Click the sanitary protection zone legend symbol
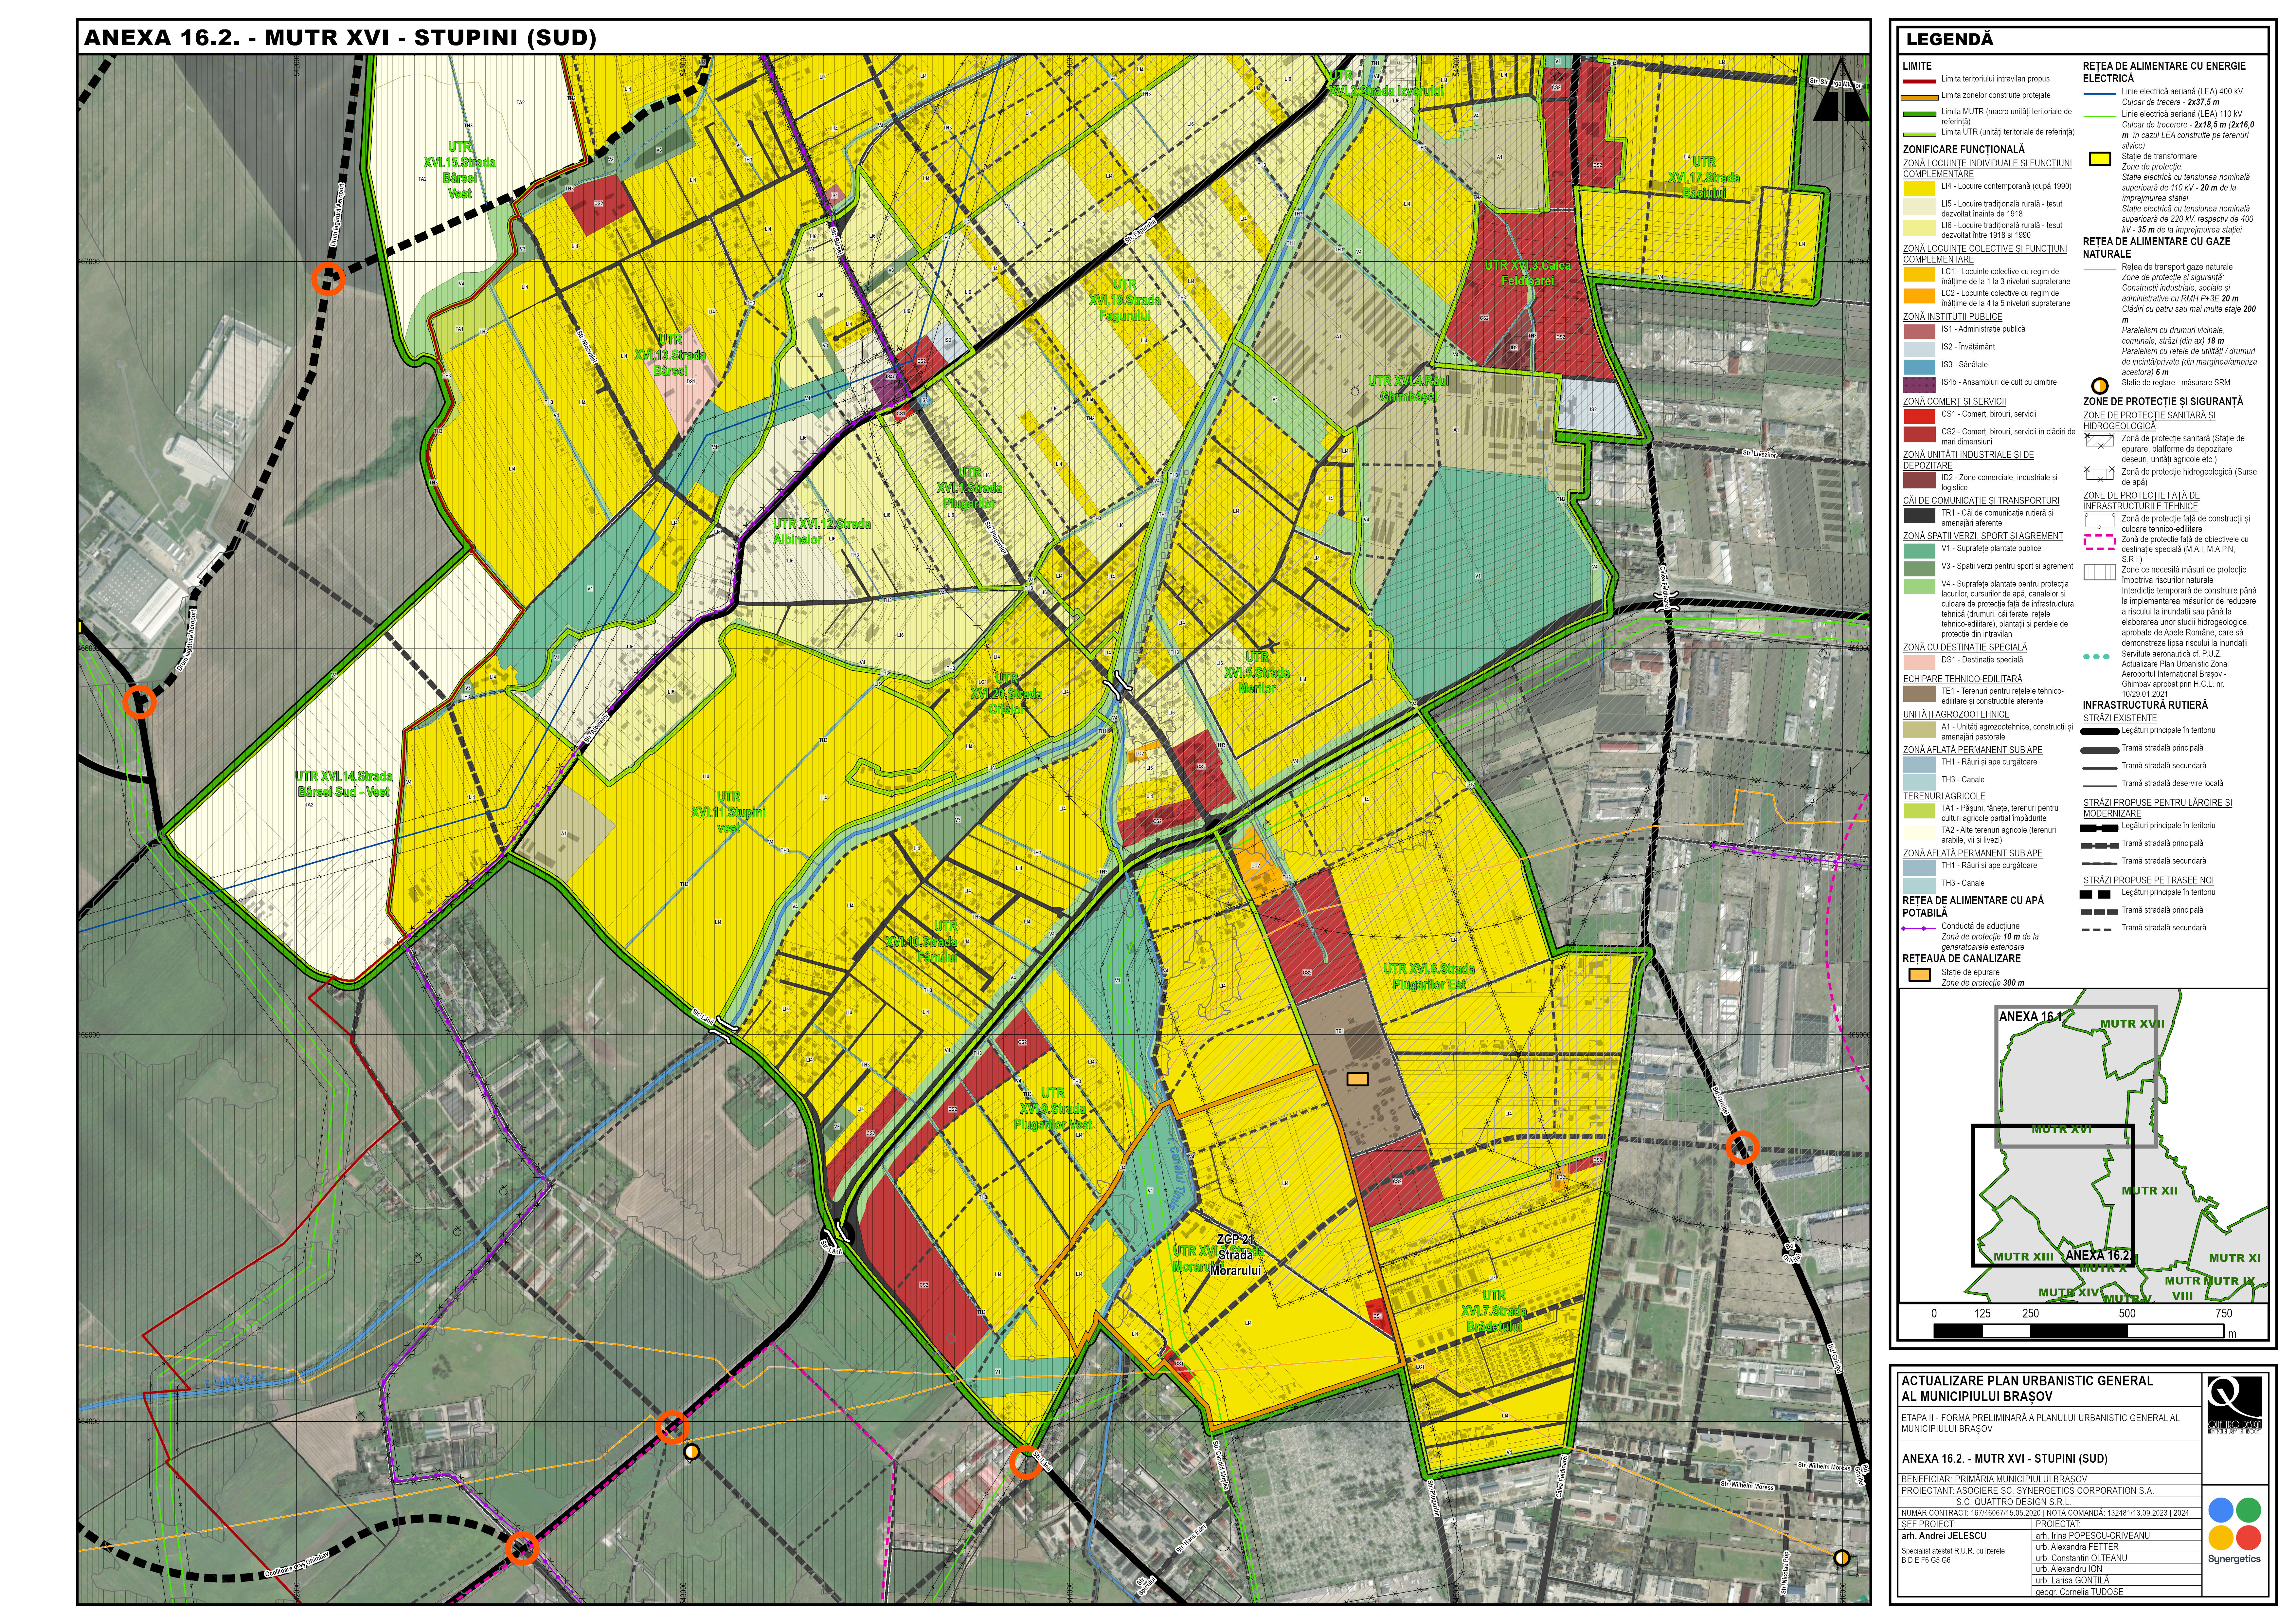The image size is (2296, 1624). (2099, 441)
